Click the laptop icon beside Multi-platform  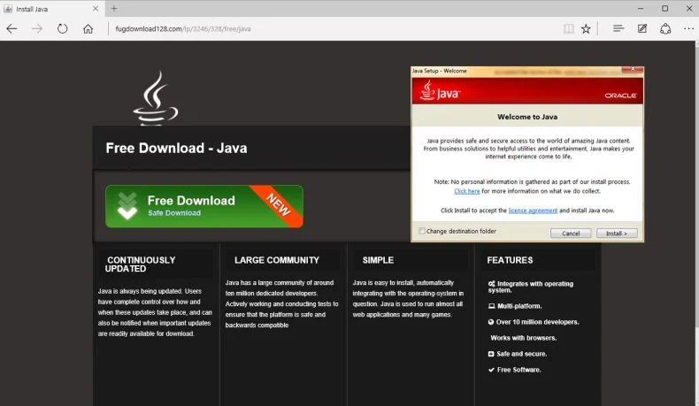point(491,306)
